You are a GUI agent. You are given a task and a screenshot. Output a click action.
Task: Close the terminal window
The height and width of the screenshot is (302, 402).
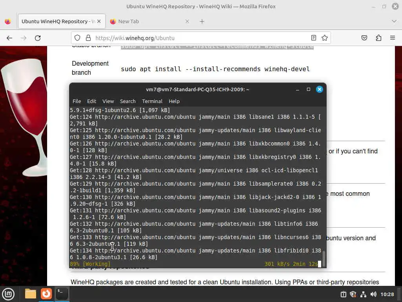click(x=320, y=89)
